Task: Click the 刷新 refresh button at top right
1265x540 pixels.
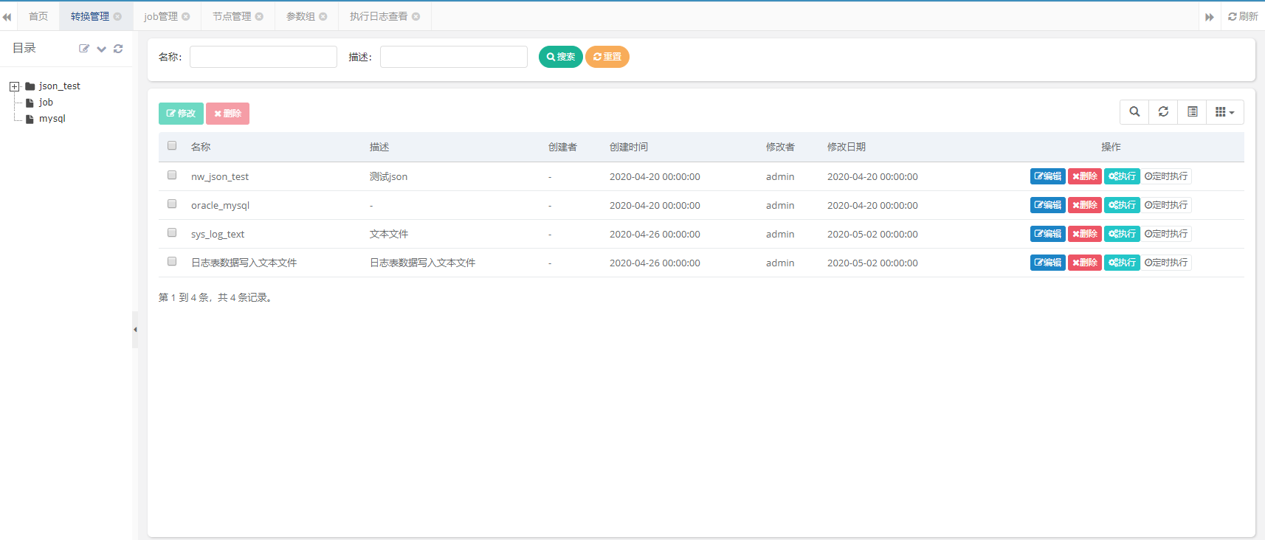Action: click(1243, 16)
